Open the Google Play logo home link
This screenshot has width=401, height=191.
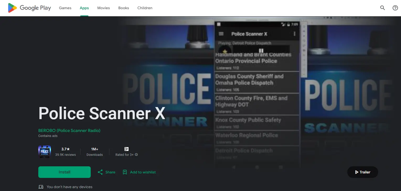pos(29,8)
